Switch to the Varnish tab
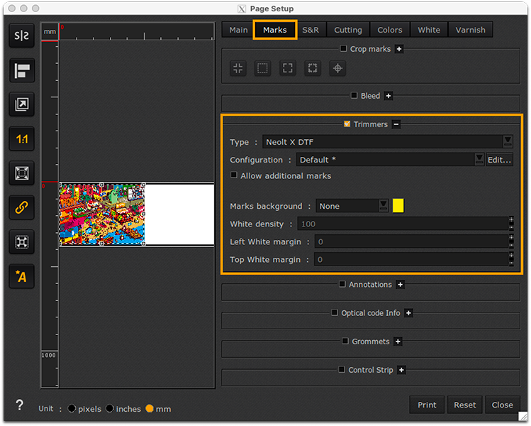 [x=470, y=30]
